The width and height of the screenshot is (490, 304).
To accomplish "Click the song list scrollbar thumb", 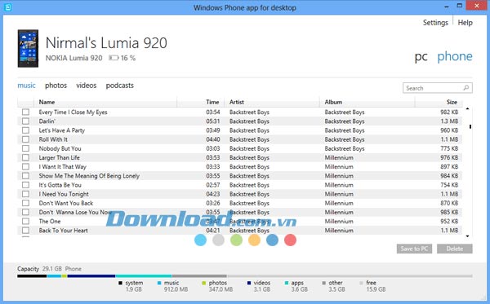I will (470, 126).
